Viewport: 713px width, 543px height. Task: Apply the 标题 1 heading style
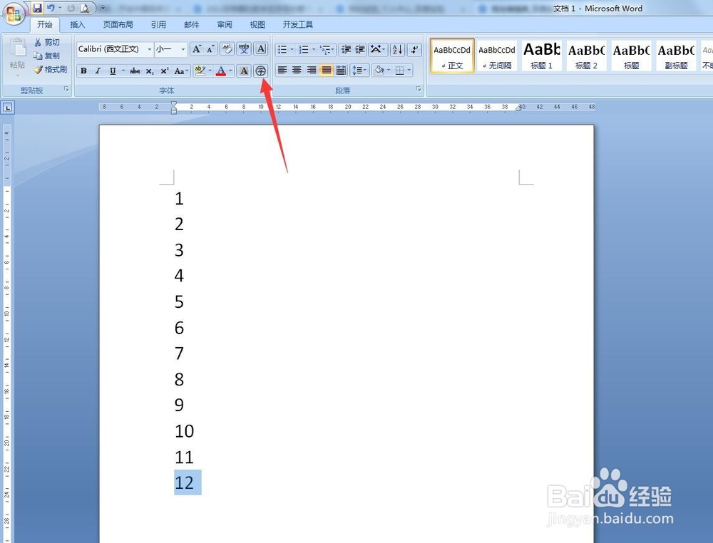(541, 56)
